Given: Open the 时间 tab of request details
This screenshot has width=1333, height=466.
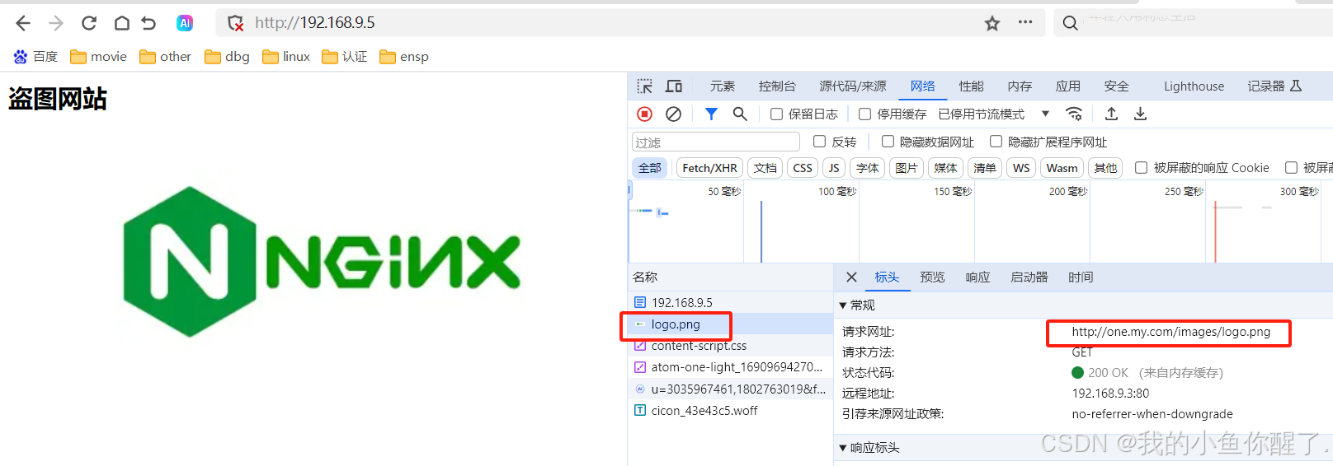Looking at the screenshot, I should click(1081, 277).
